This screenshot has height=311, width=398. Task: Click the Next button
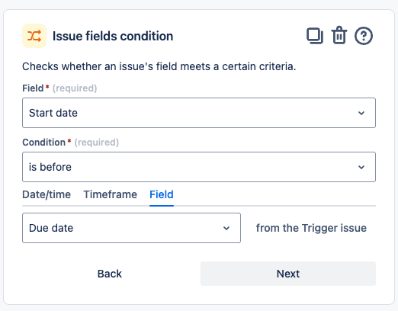coord(288,274)
